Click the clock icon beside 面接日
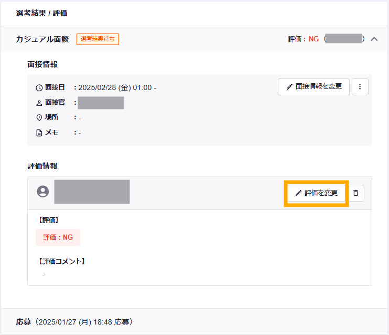 [x=39, y=88]
